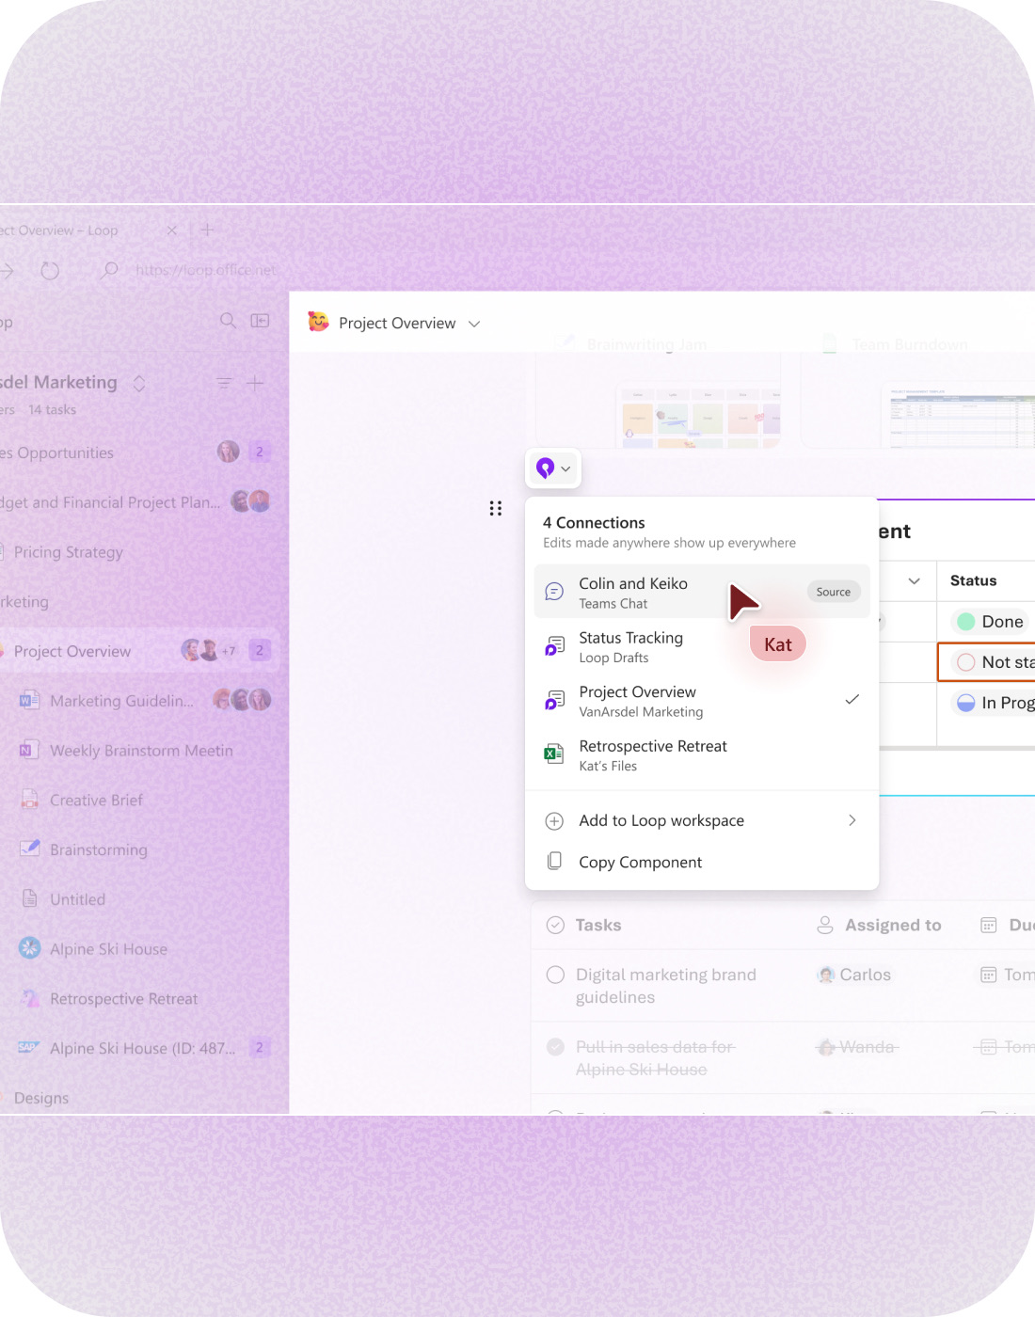Screen dimensions: 1035x1317
Task: Open Alpine Ski House sidebar item
Action: point(136,949)
